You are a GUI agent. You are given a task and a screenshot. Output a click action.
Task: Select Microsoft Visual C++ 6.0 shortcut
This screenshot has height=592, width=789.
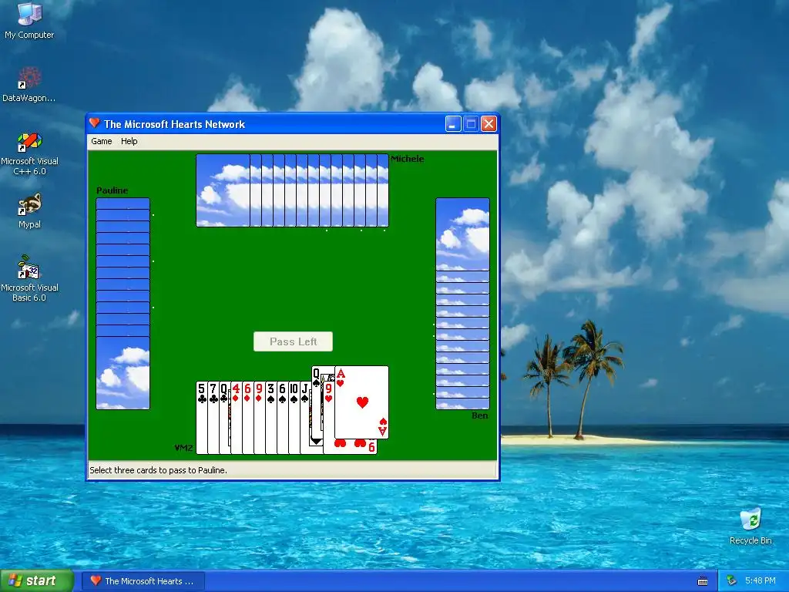click(x=29, y=153)
